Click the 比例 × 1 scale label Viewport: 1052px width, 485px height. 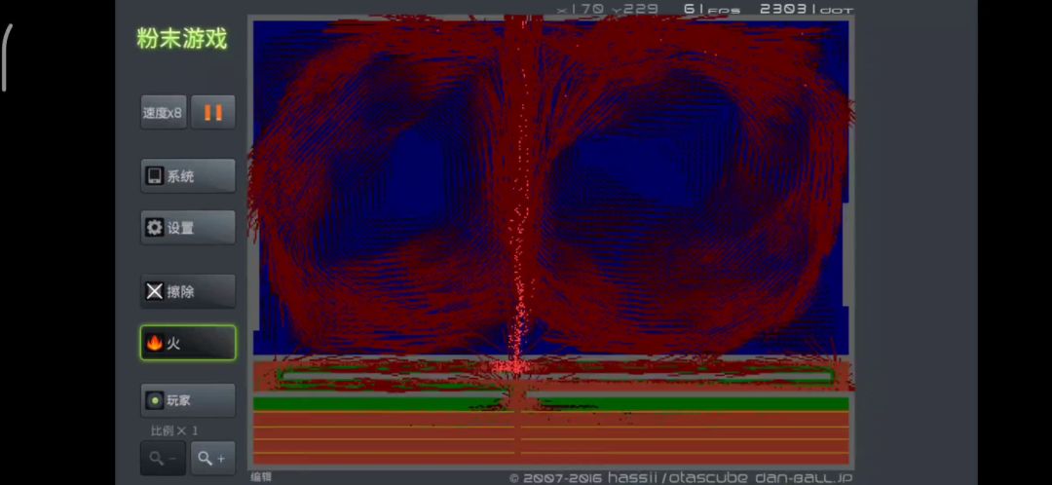[x=174, y=430]
